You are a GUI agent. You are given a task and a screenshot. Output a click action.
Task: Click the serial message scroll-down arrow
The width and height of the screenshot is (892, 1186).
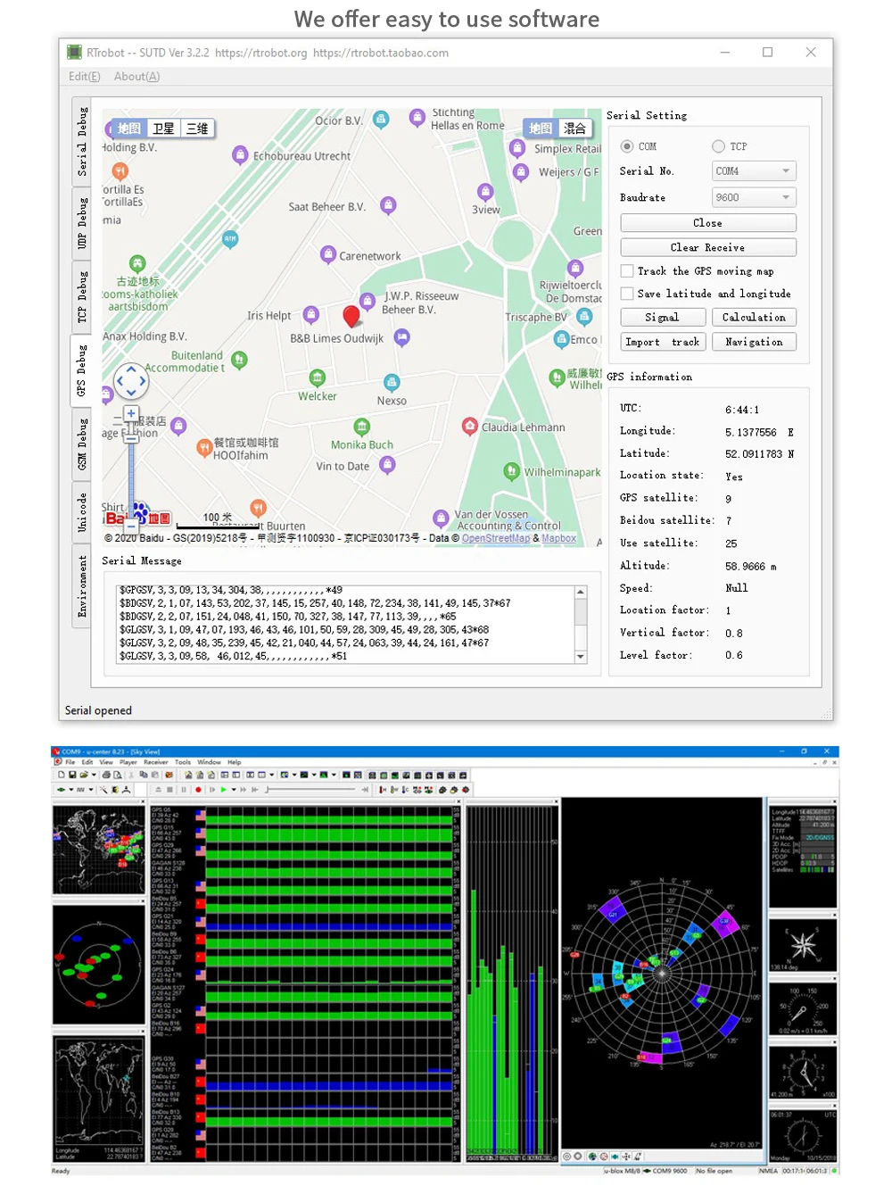581,657
